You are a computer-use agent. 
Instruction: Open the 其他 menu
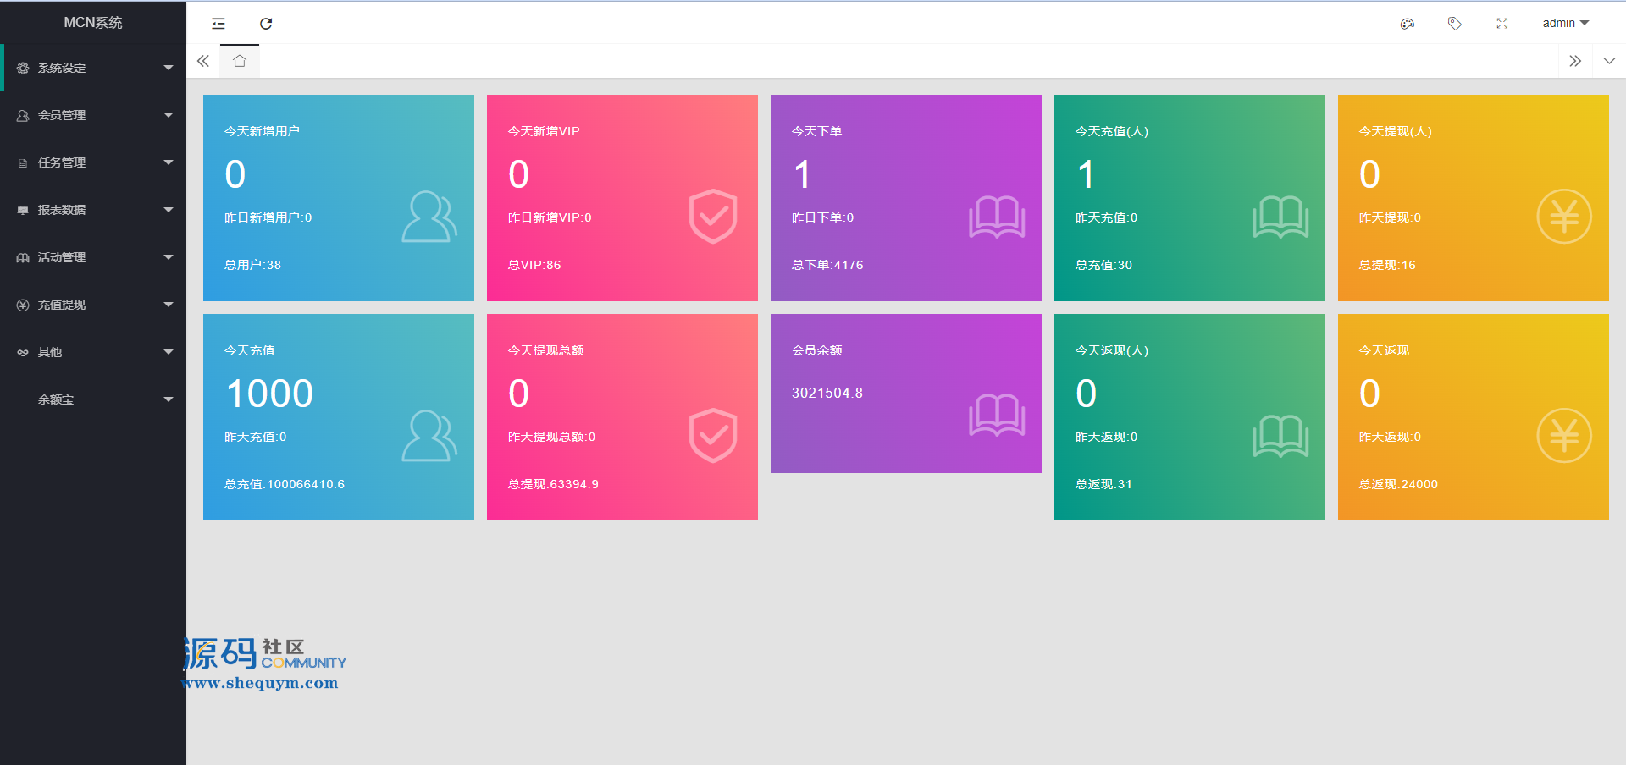point(93,352)
